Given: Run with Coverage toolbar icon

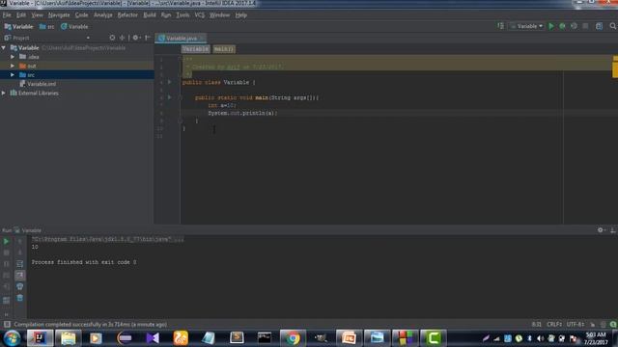Looking at the screenshot, I should (574, 26).
